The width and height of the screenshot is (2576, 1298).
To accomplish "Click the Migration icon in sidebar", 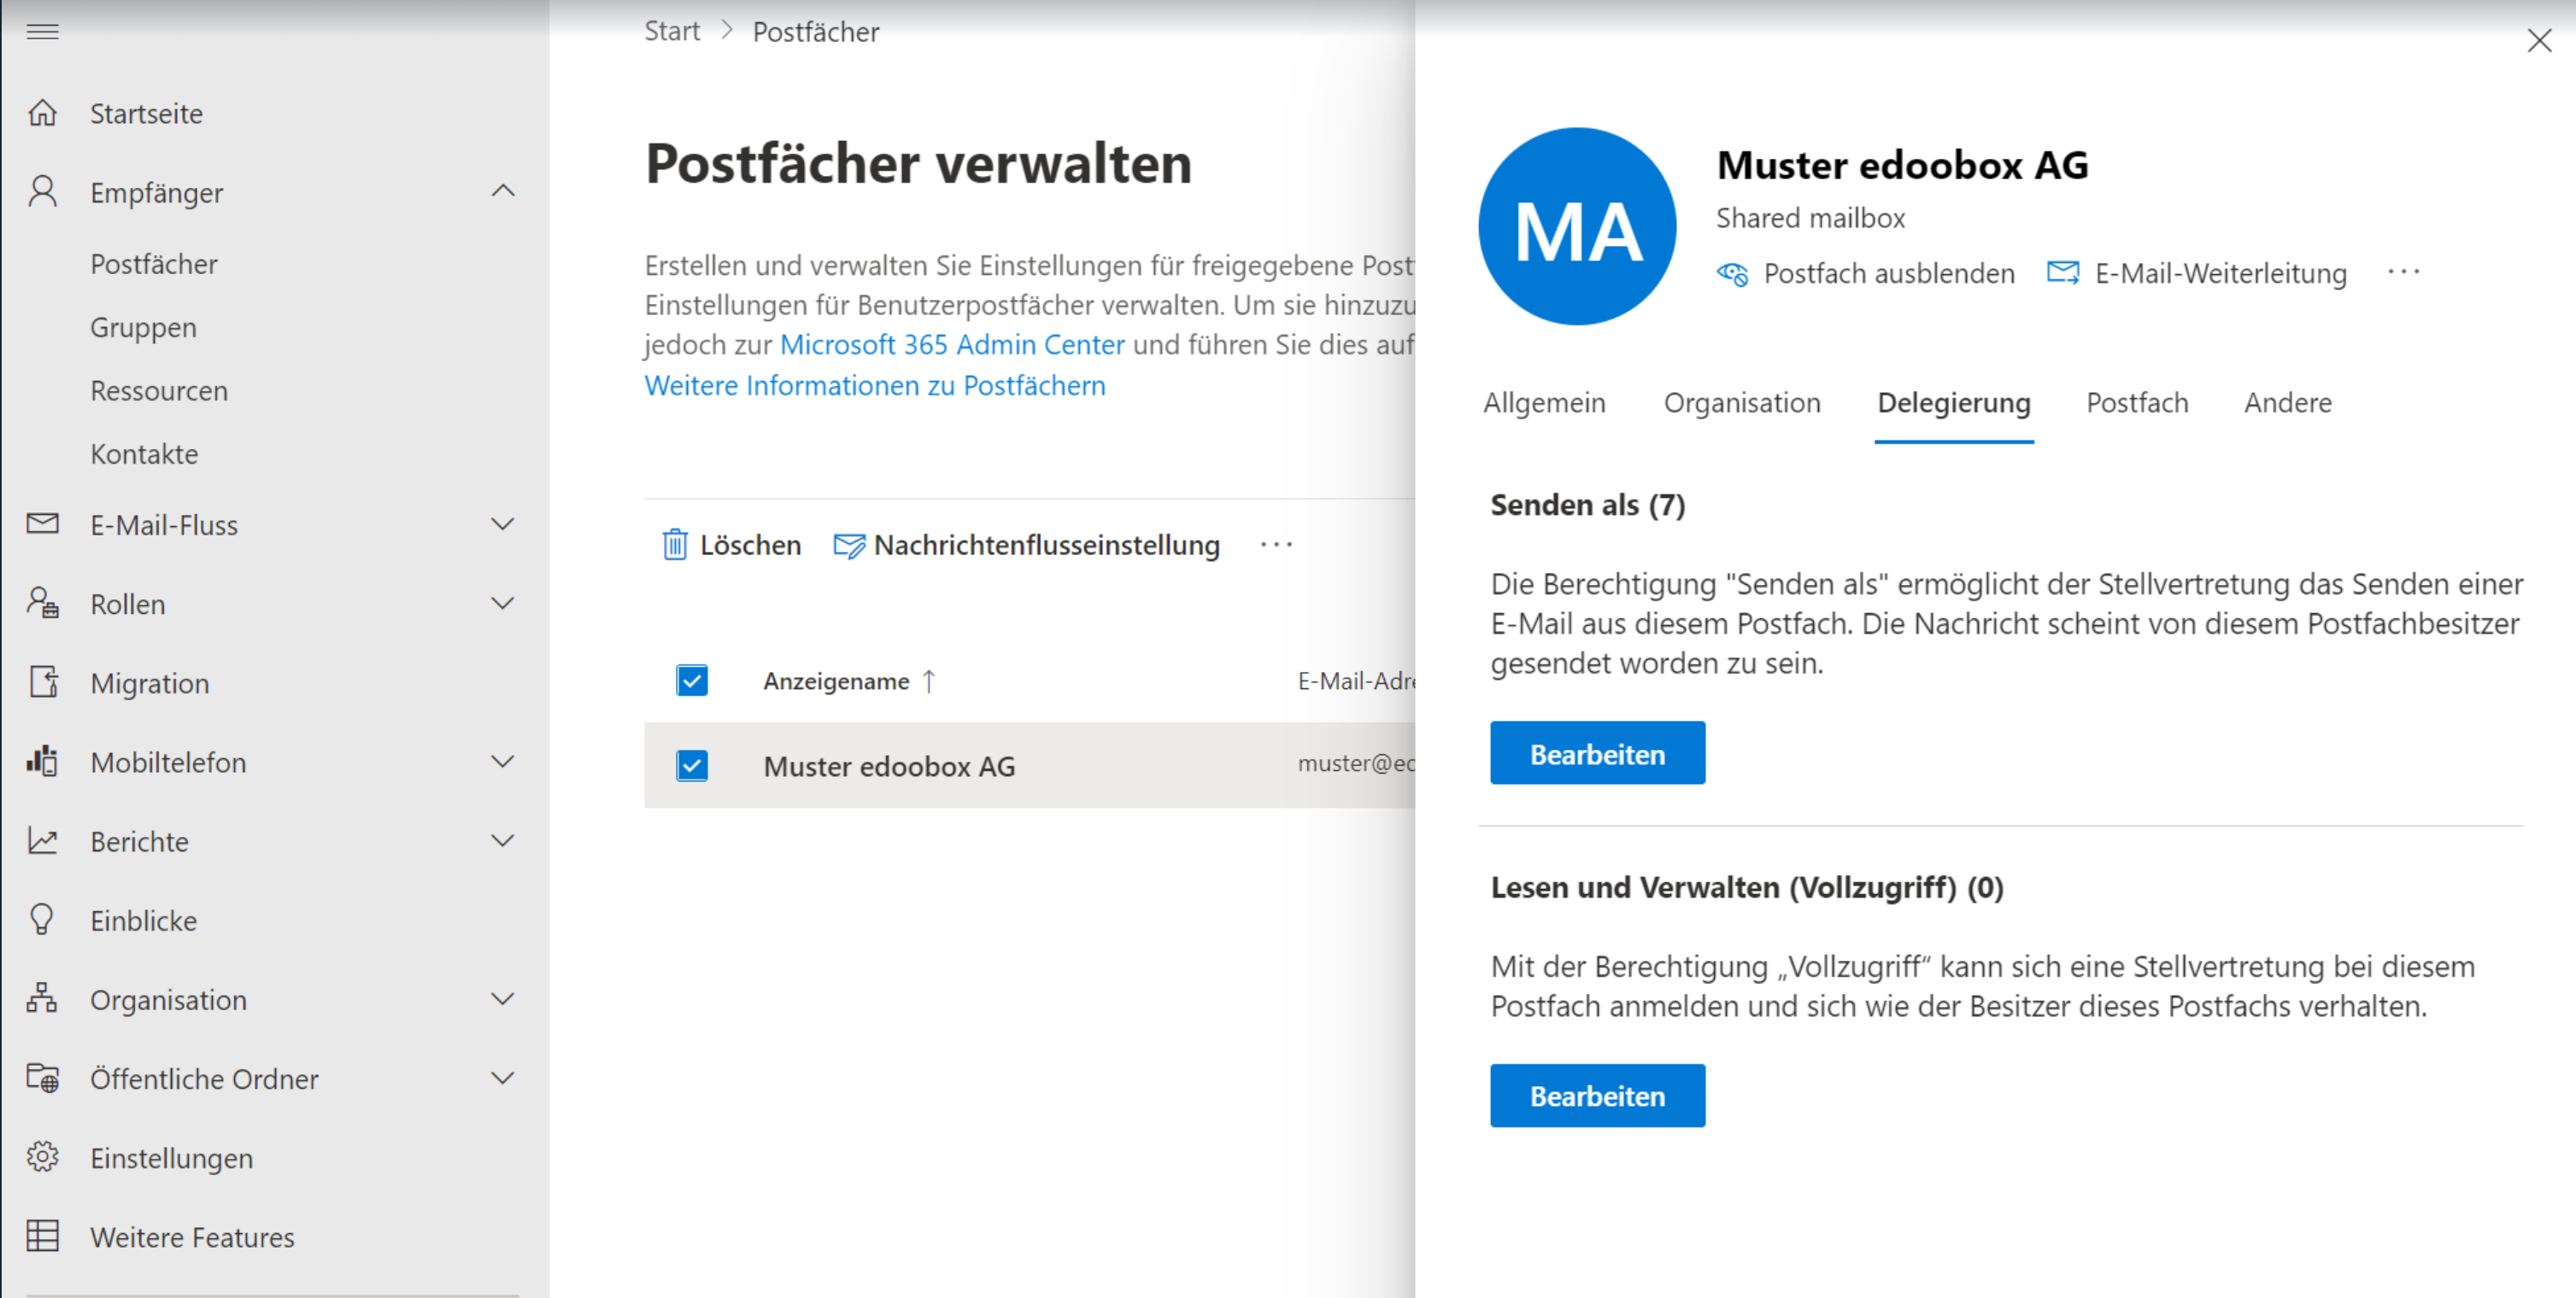I will coord(42,682).
